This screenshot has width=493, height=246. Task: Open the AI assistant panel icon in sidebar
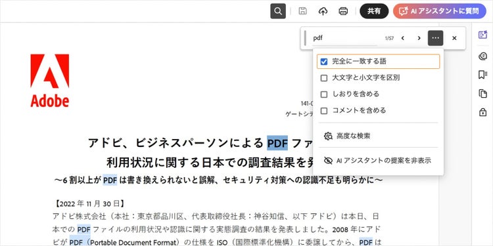(482, 35)
